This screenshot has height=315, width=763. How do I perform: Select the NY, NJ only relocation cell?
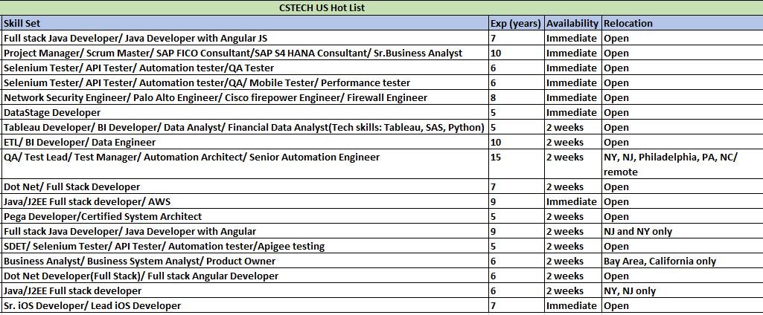pyautogui.click(x=630, y=290)
